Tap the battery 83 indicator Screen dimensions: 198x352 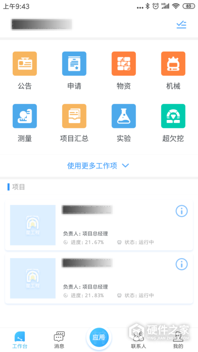tap(189, 6)
